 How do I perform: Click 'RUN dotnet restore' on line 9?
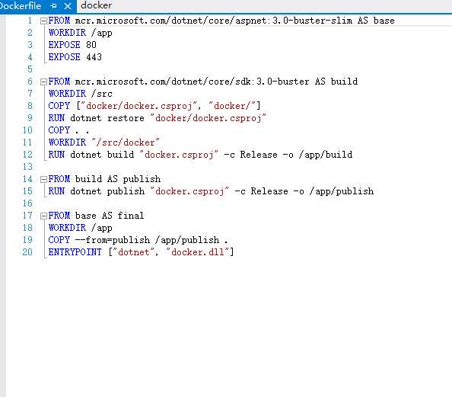(97, 118)
